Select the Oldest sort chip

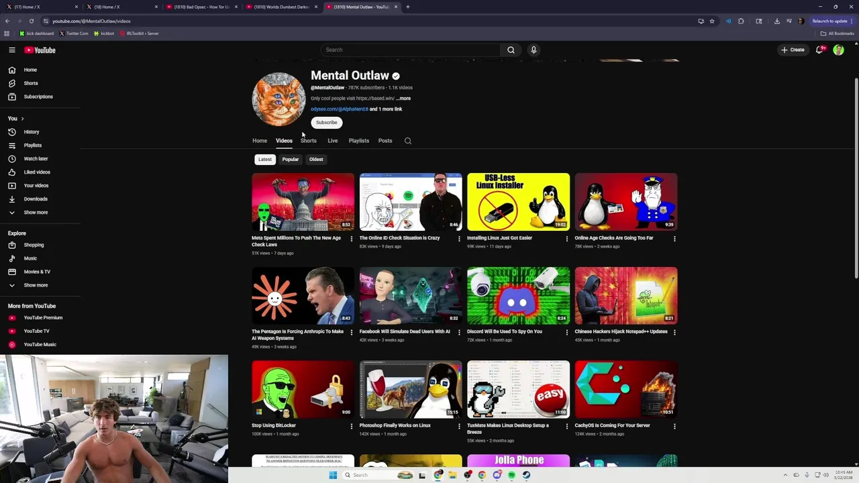[316, 160]
